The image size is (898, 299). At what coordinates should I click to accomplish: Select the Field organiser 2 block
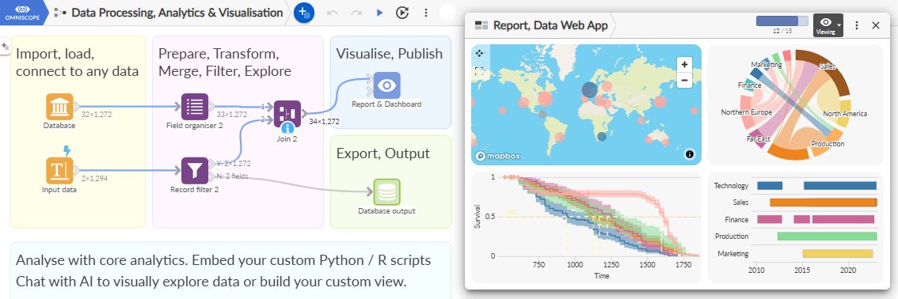pyautogui.click(x=195, y=107)
